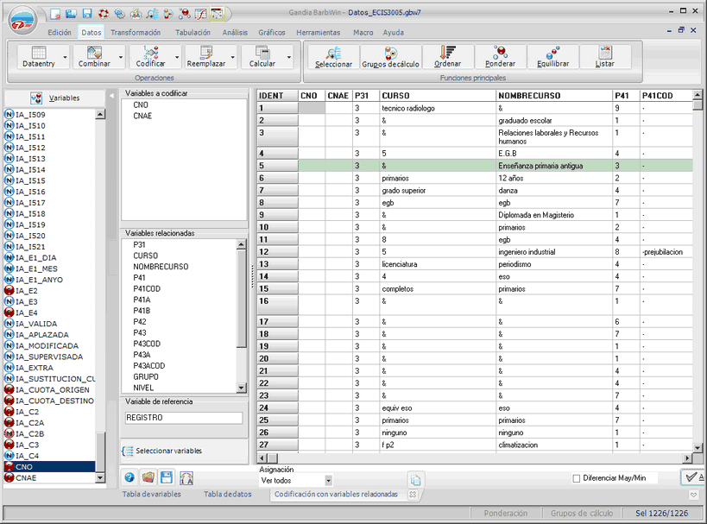707x524 pixels.
Task: Click the Equilibrar balance icon
Action: [552, 53]
